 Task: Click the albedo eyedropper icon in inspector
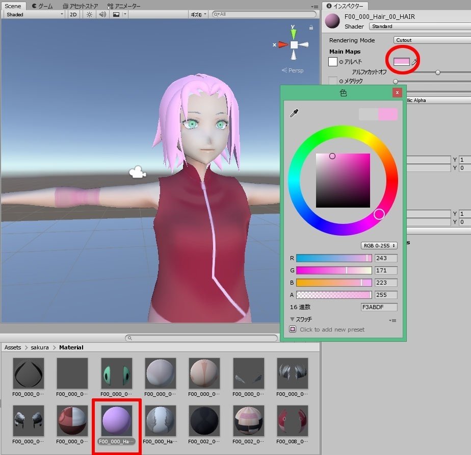pyautogui.click(x=414, y=62)
